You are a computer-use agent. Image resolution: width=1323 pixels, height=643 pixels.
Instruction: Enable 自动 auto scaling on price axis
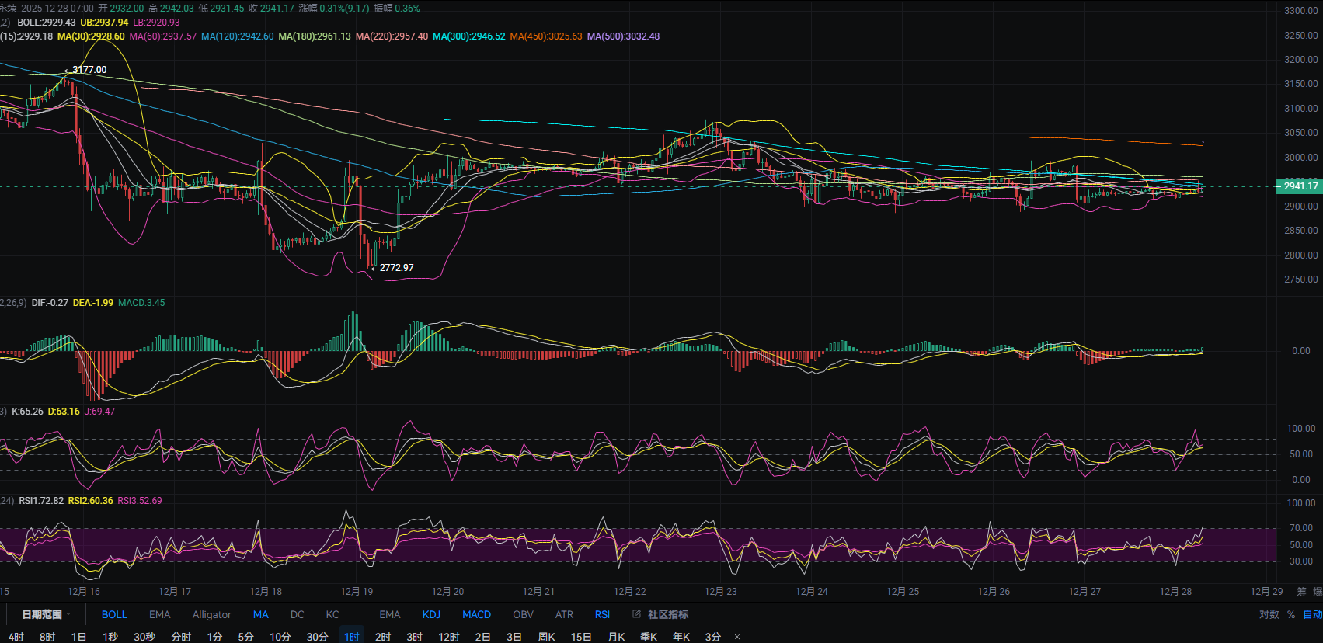(1312, 614)
